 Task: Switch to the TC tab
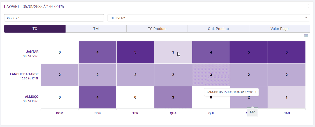[35, 29]
